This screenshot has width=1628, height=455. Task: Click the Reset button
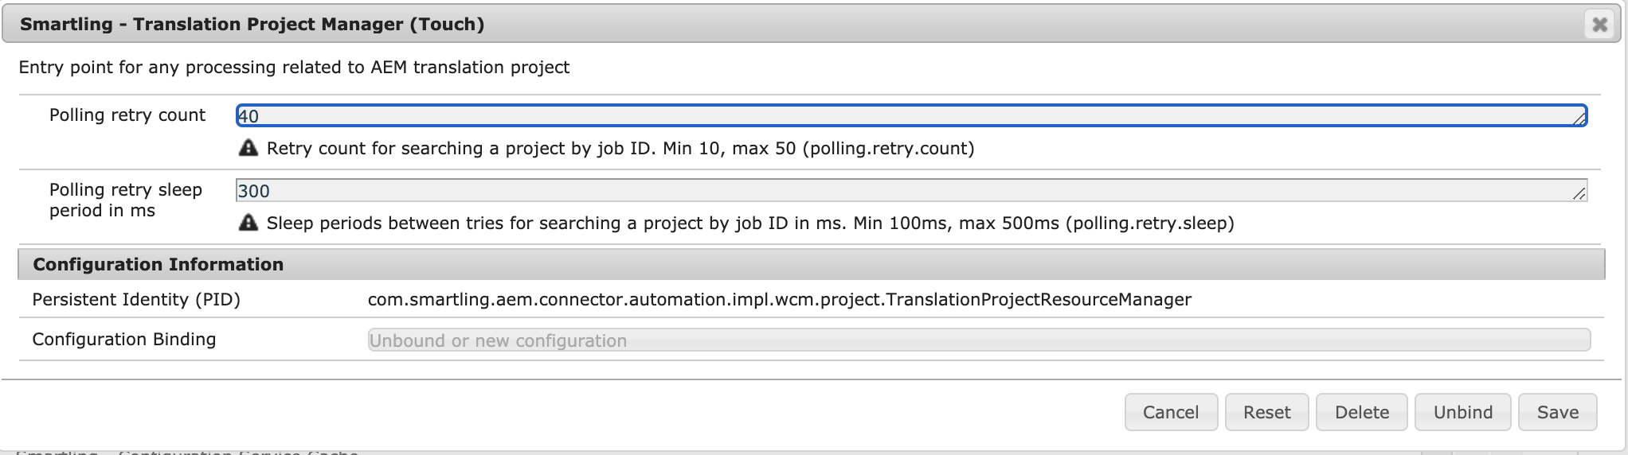(x=1266, y=412)
